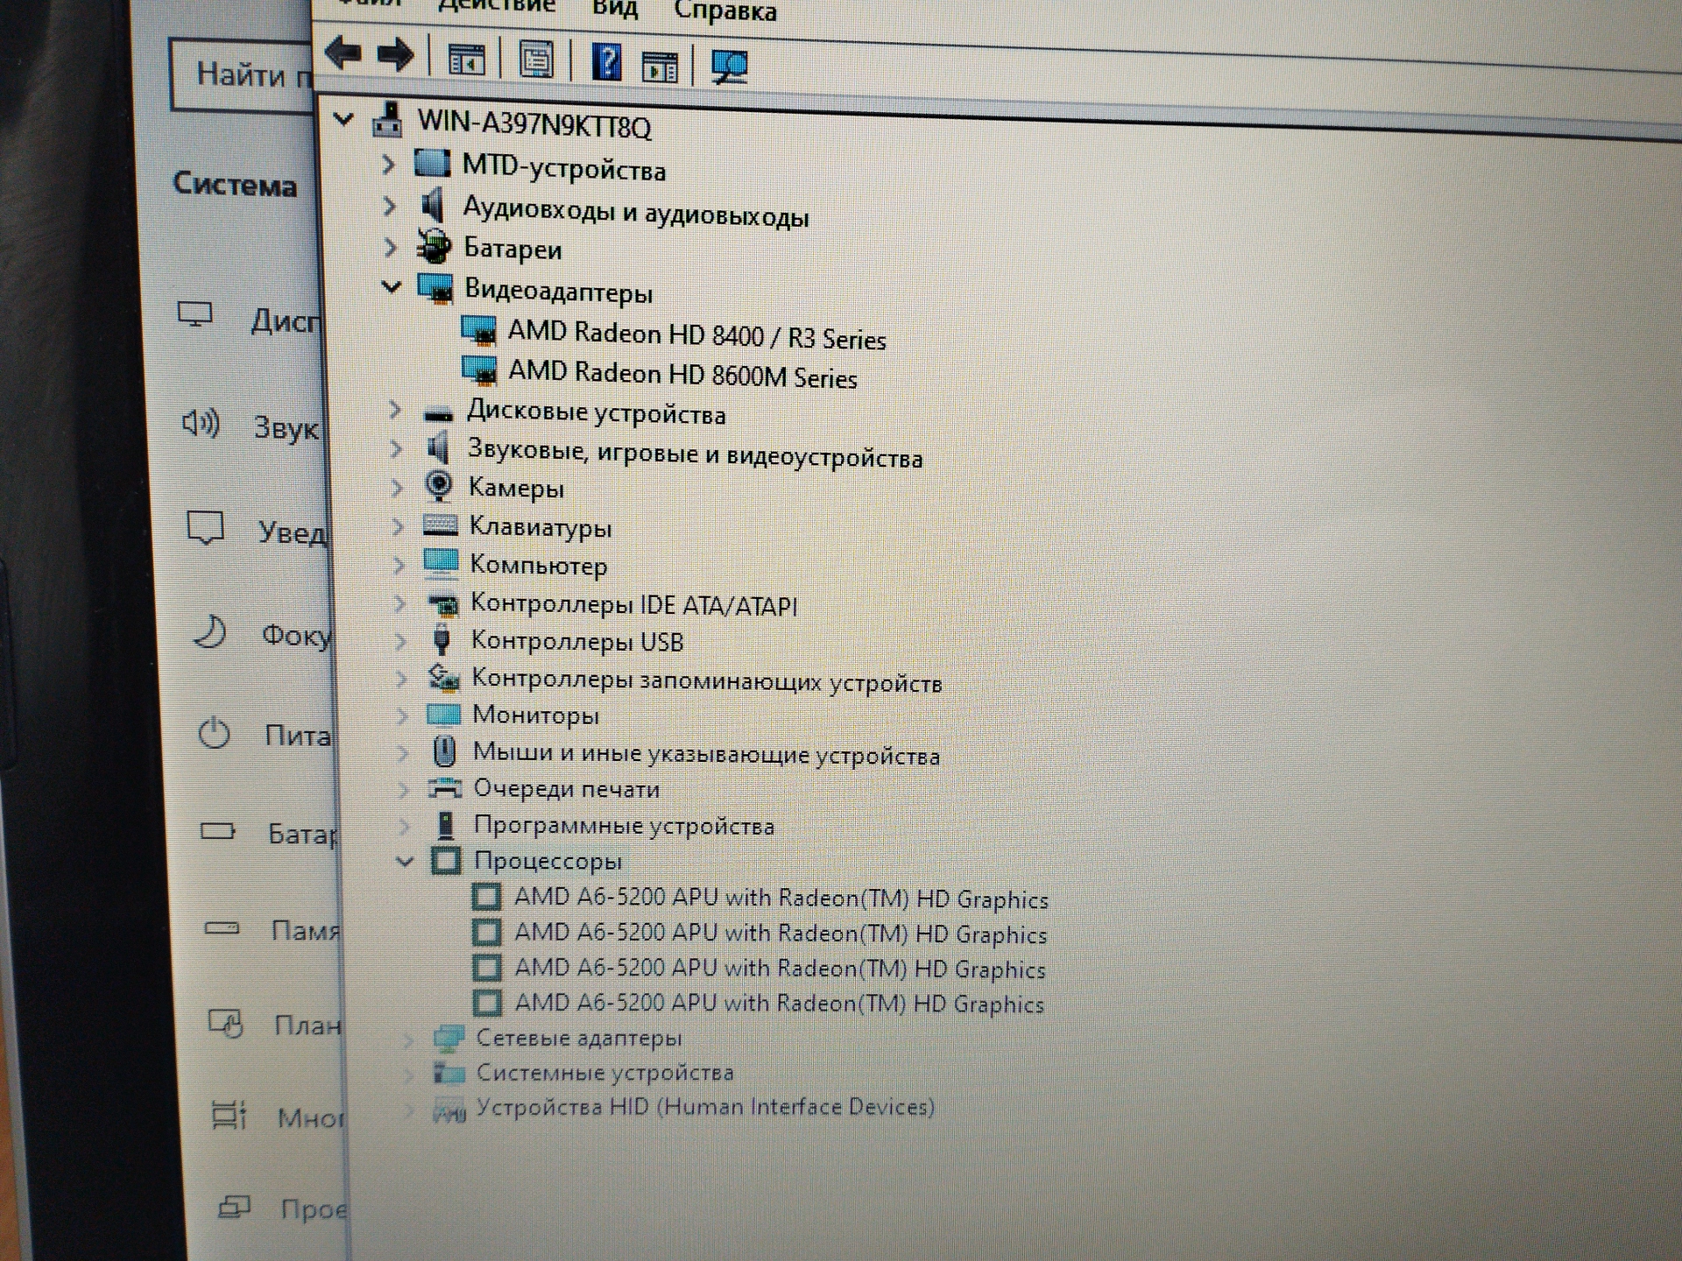Expand Аудиовходы и аудиовыходы category
The height and width of the screenshot is (1261, 1682).
tap(389, 206)
